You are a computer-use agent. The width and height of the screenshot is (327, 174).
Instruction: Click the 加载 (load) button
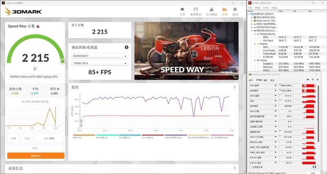click(x=13, y=138)
